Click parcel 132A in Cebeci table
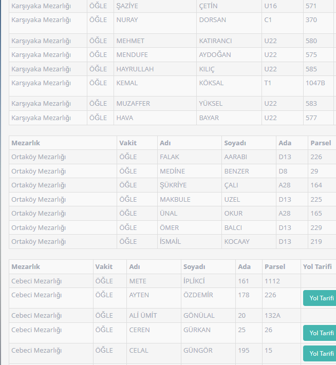The width and height of the screenshot is (336, 365). (x=272, y=315)
